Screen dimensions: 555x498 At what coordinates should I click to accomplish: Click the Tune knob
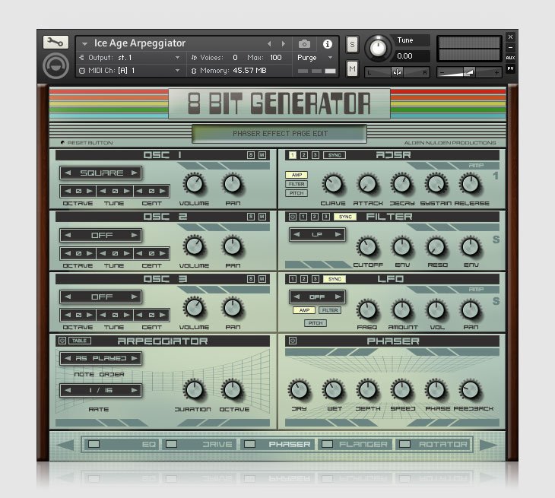coord(378,47)
